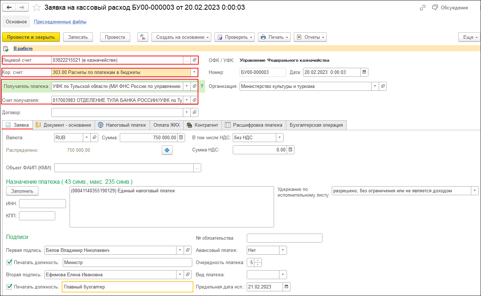Expand Организация dropdown list
481x296 pixels.
point(375,86)
